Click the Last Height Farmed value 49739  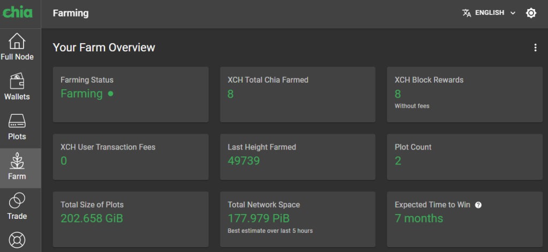pyautogui.click(x=243, y=161)
